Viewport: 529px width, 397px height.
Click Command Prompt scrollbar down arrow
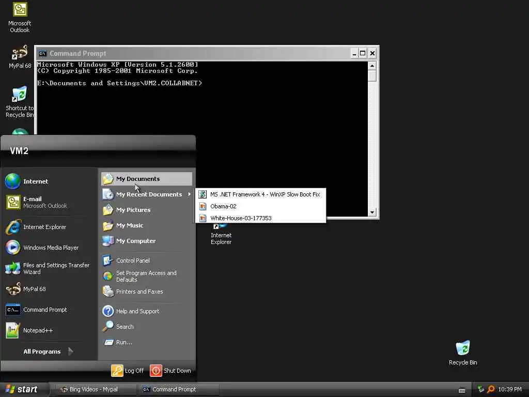372,212
